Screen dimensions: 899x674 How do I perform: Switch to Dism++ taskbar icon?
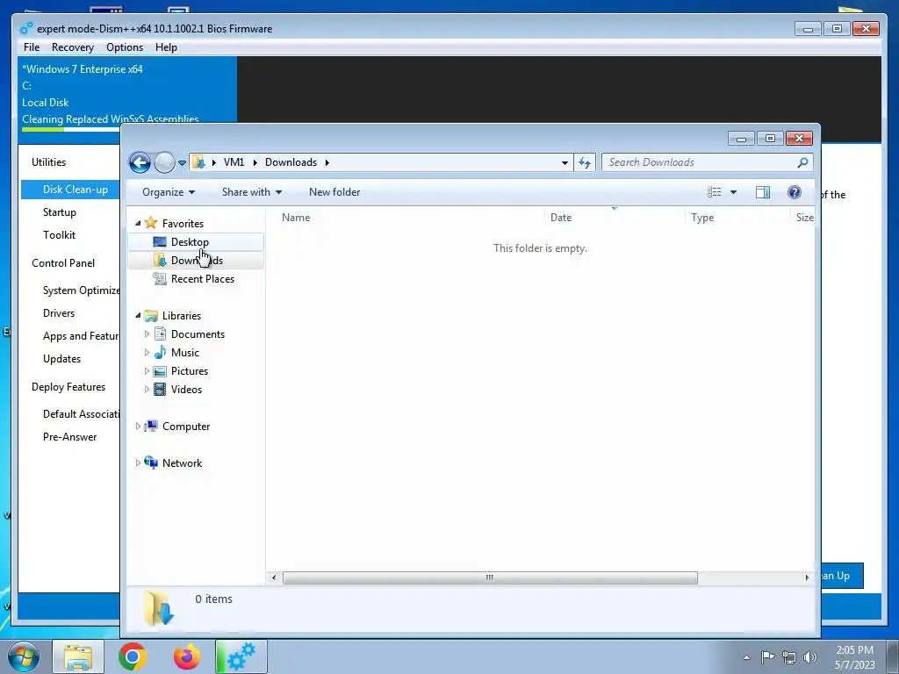(x=241, y=656)
